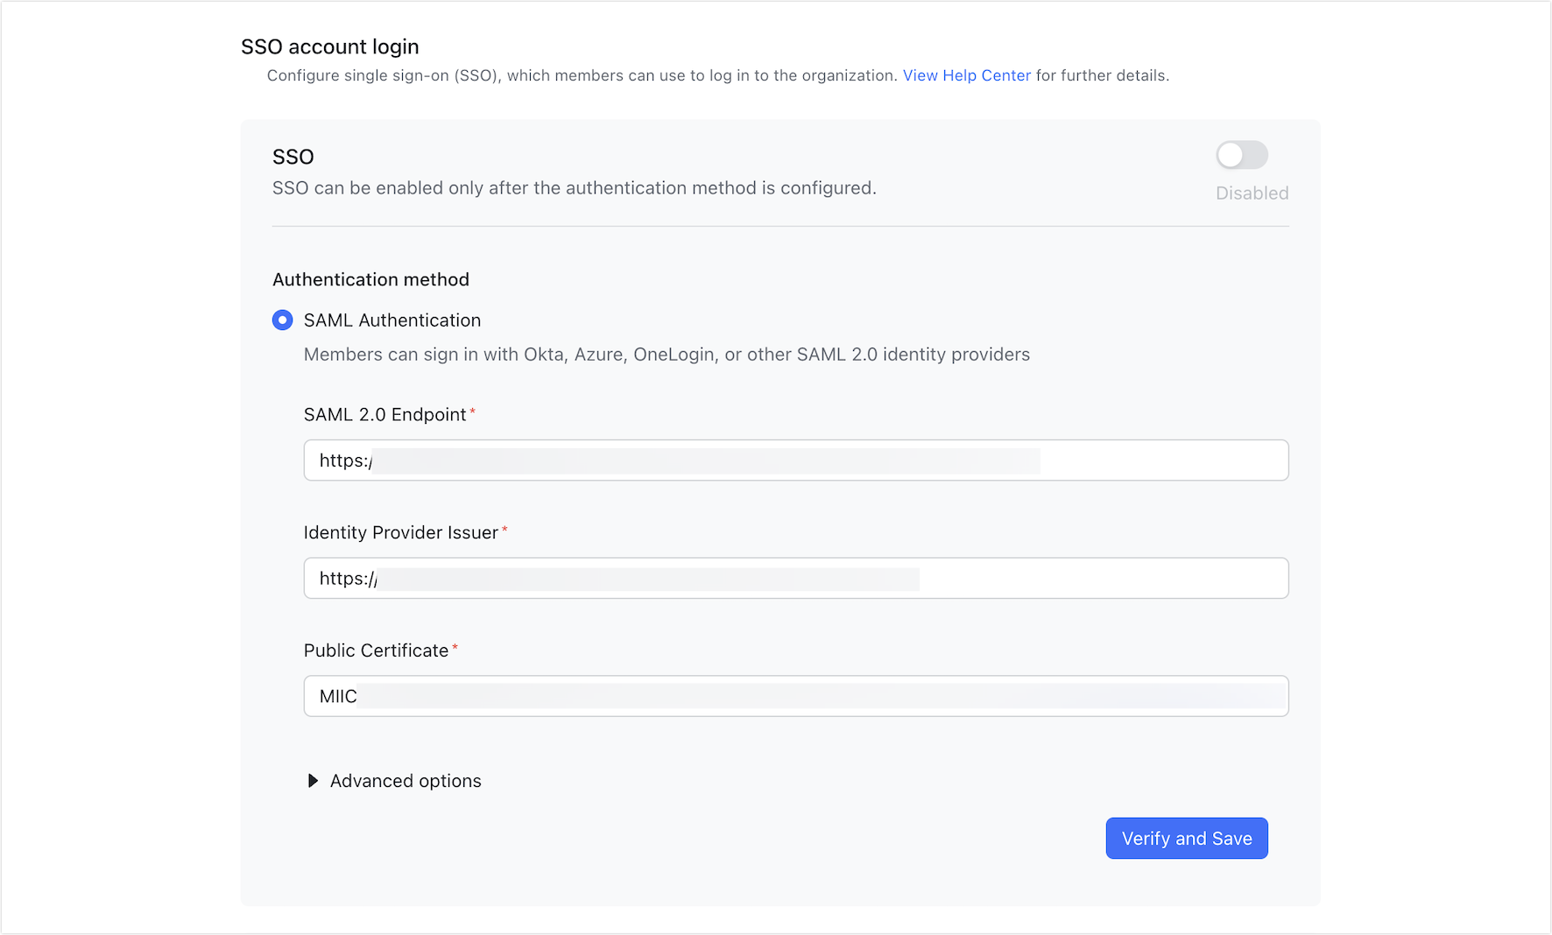Click the Public Certificate label
Image resolution: width=1552 pixels, height=935 pixels.
coord(377,650)
